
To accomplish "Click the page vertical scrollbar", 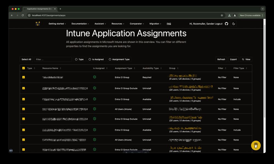I will [264, 71].
